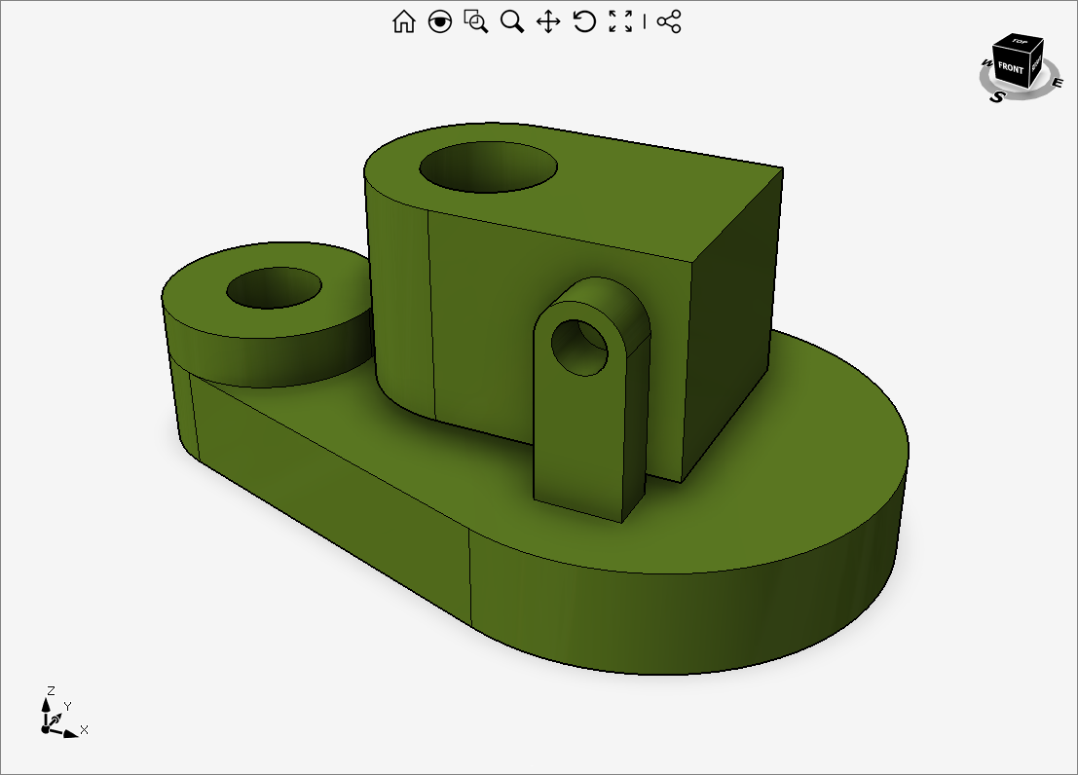1078x775 pixels.
Task: Click the fit-to-screen arrows icon
Action: click(x=620, y=21)
